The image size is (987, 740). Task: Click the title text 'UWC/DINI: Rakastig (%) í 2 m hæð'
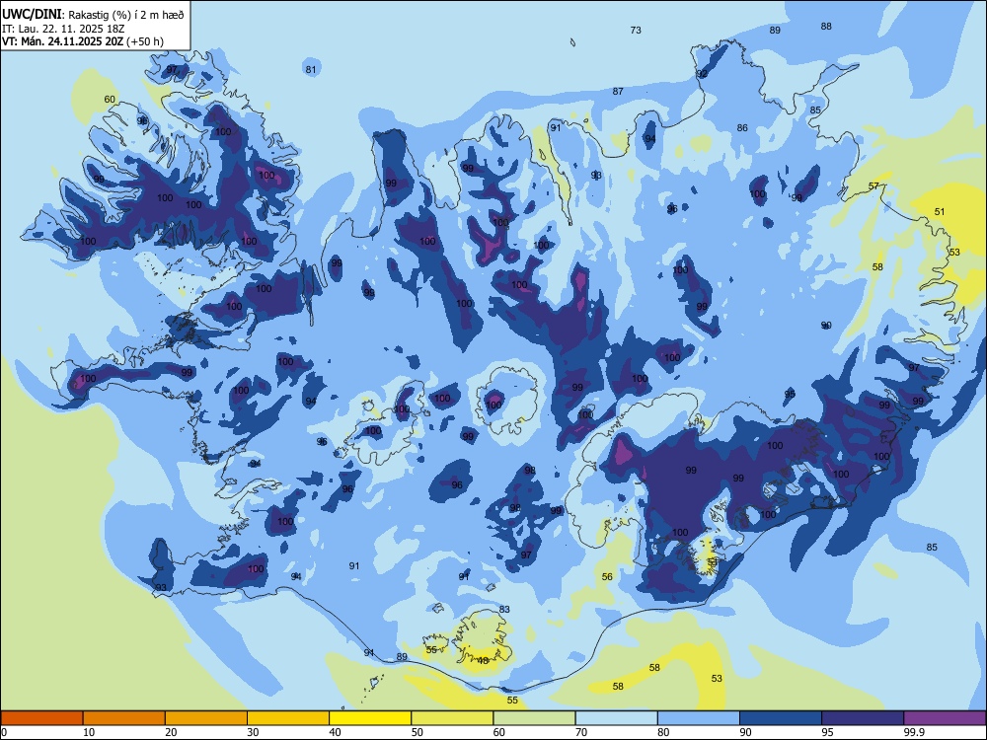93,14
